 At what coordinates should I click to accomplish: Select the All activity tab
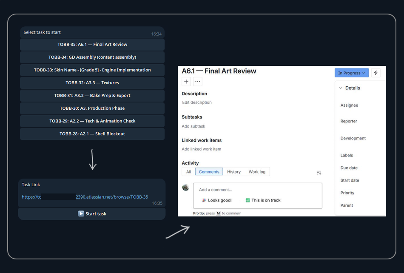pos(188,172)
